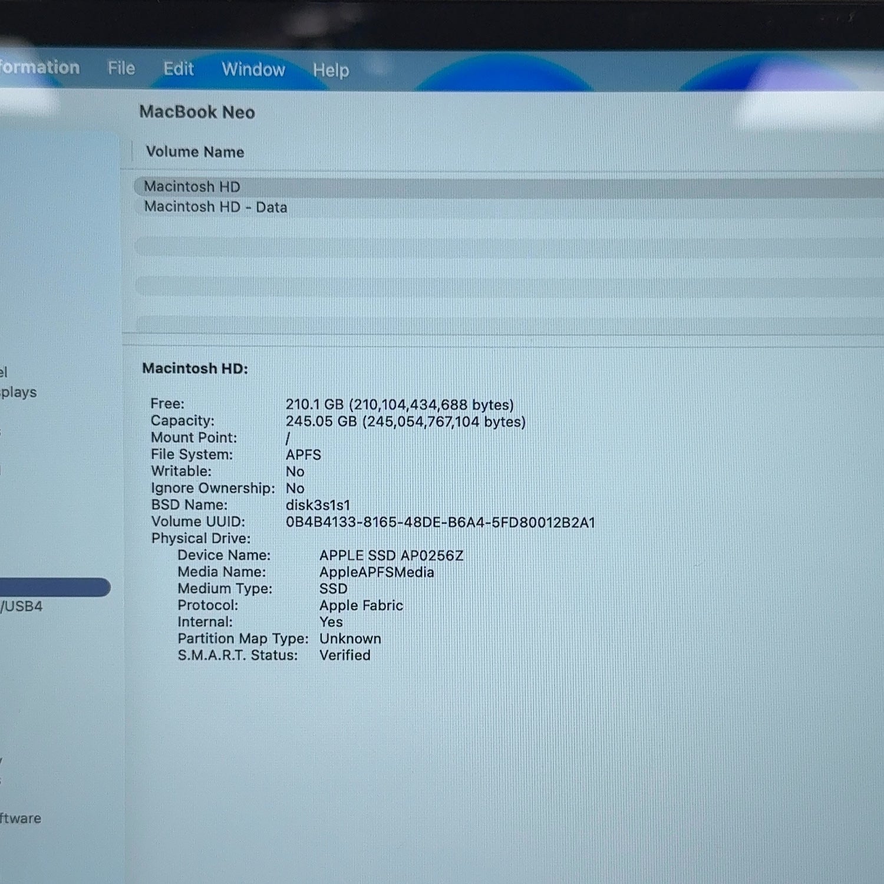Viewport: 884px width, 884px height.
Task: Select the Displays item in the sidebar
Action: pos(18,392)
